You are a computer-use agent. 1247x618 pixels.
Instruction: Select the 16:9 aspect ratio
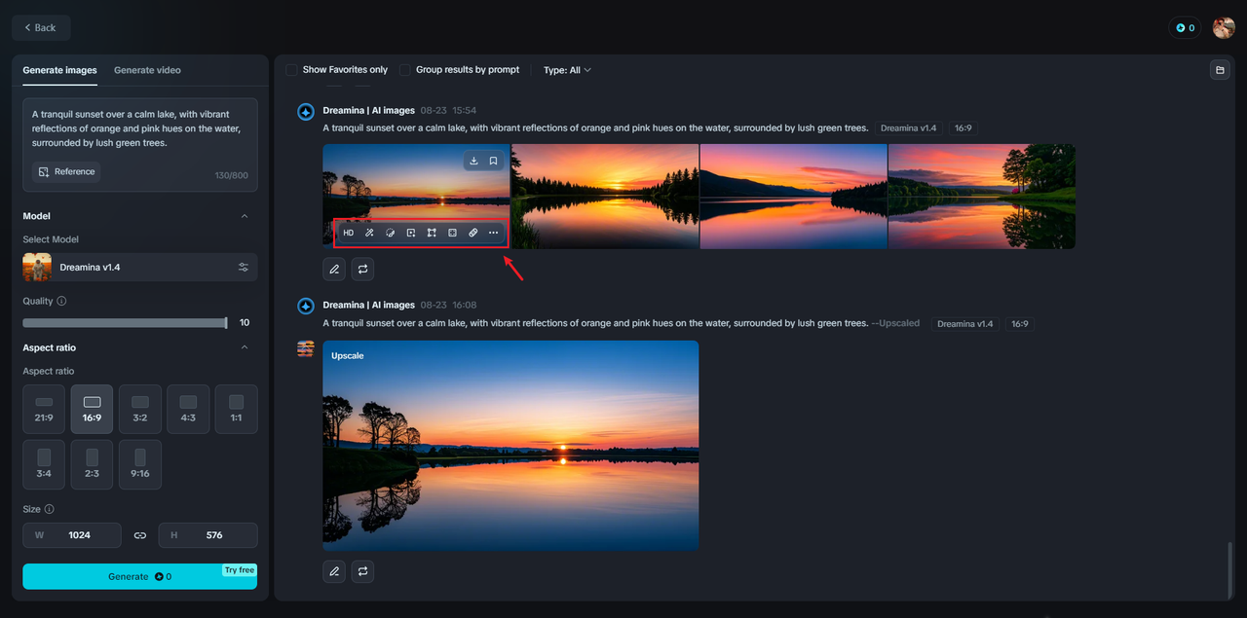tap(92, 409)
